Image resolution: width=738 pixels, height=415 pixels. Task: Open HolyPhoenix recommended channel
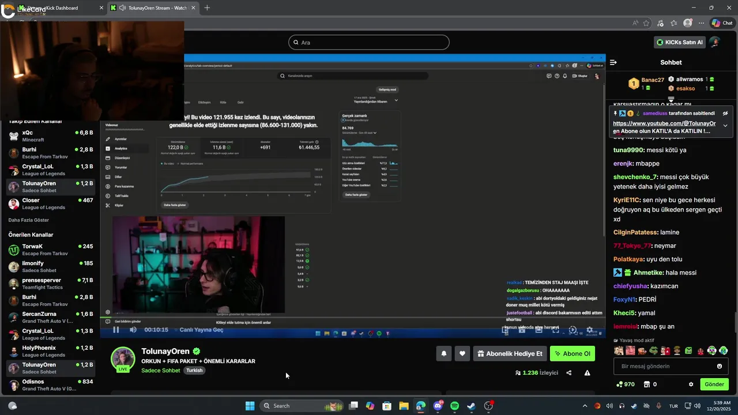click(51, 351)
